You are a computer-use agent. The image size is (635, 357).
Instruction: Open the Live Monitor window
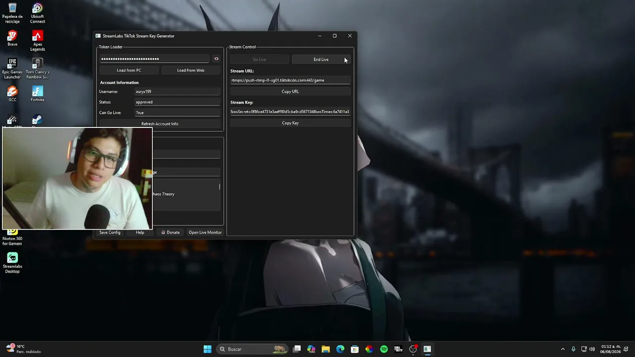(x=205, y=233)
